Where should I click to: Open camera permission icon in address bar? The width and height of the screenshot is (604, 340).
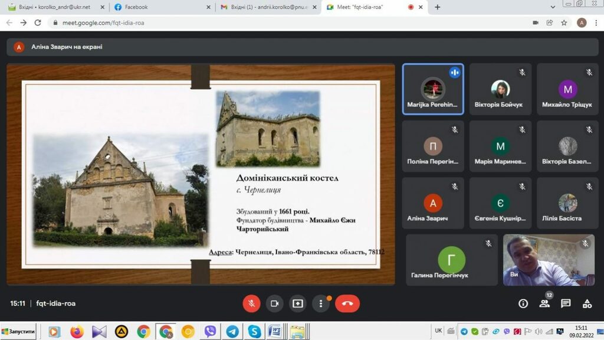click(535, 22)
